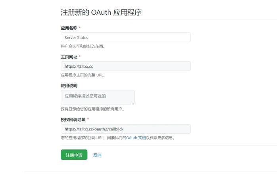Click the 注册新的 OAuth 应用程序 heading
This screenshot has width=277, height=174.
point(101,12)
